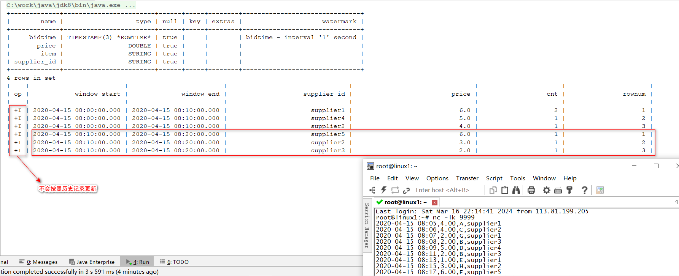
Task: Click the rownum column header
Action: click(634, 94)
